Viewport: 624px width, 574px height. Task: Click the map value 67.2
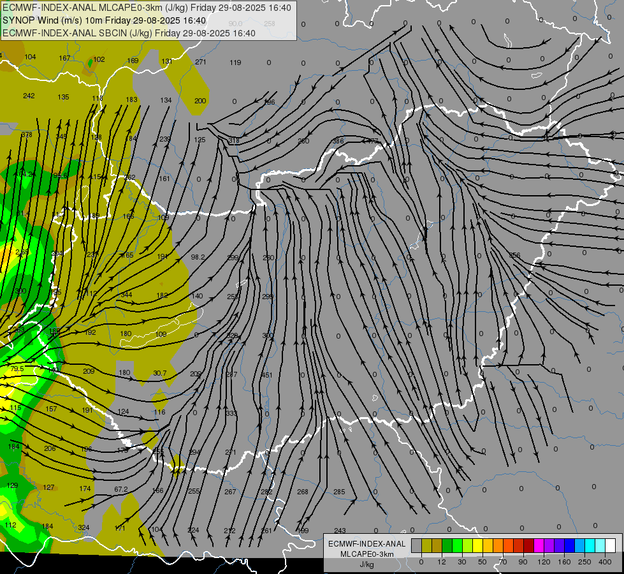(x=121, y=489)
